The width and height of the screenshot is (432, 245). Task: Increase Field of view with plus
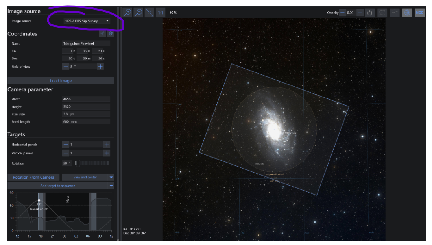(100, 67)
